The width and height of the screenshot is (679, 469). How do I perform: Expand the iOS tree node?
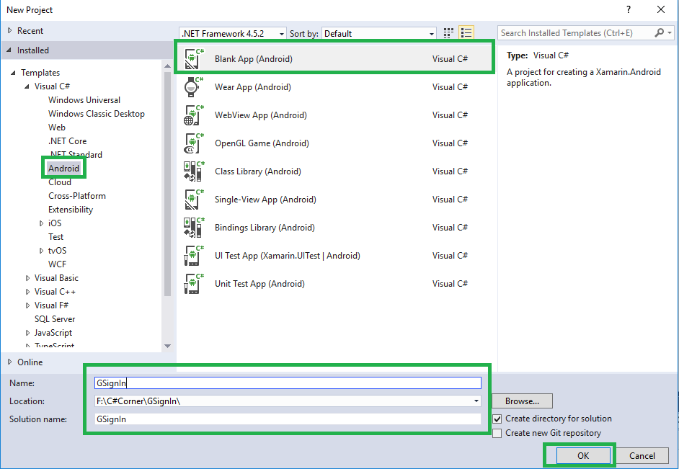[x=41, y=223]
